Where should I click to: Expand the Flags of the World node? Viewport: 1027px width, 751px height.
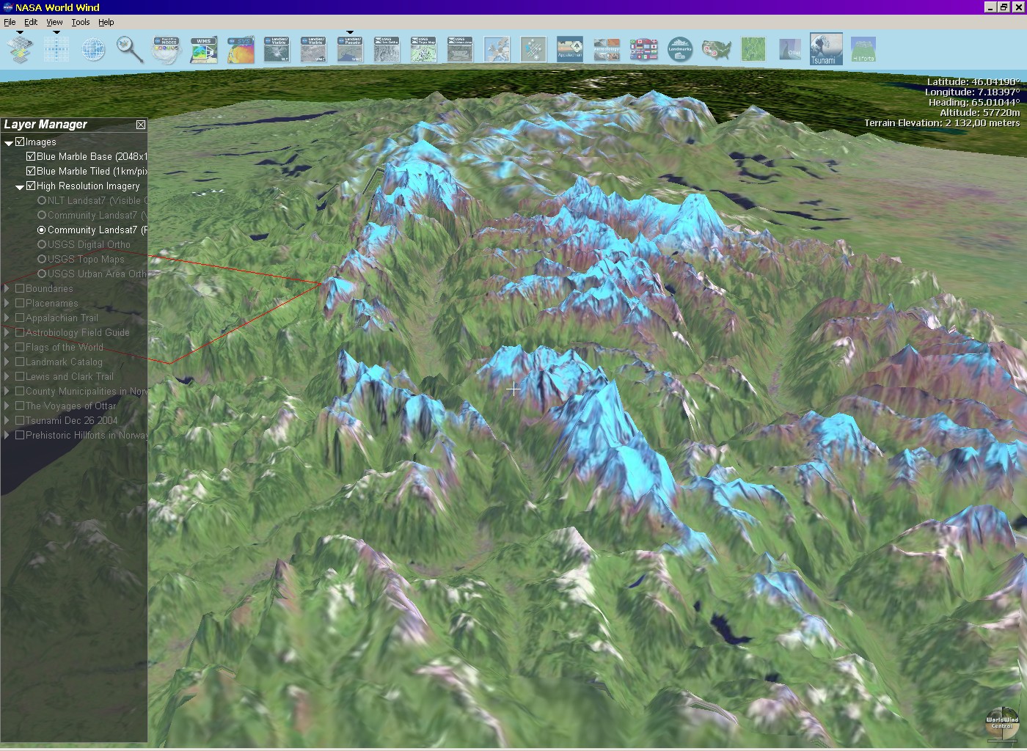[x=7, y=347]
